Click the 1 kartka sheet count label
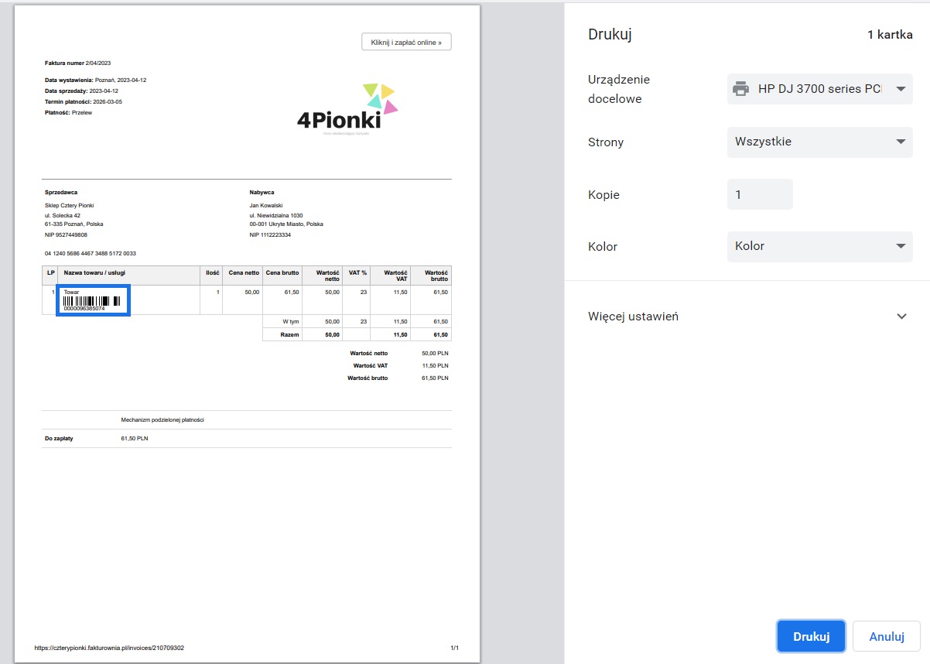 (890, 35)
